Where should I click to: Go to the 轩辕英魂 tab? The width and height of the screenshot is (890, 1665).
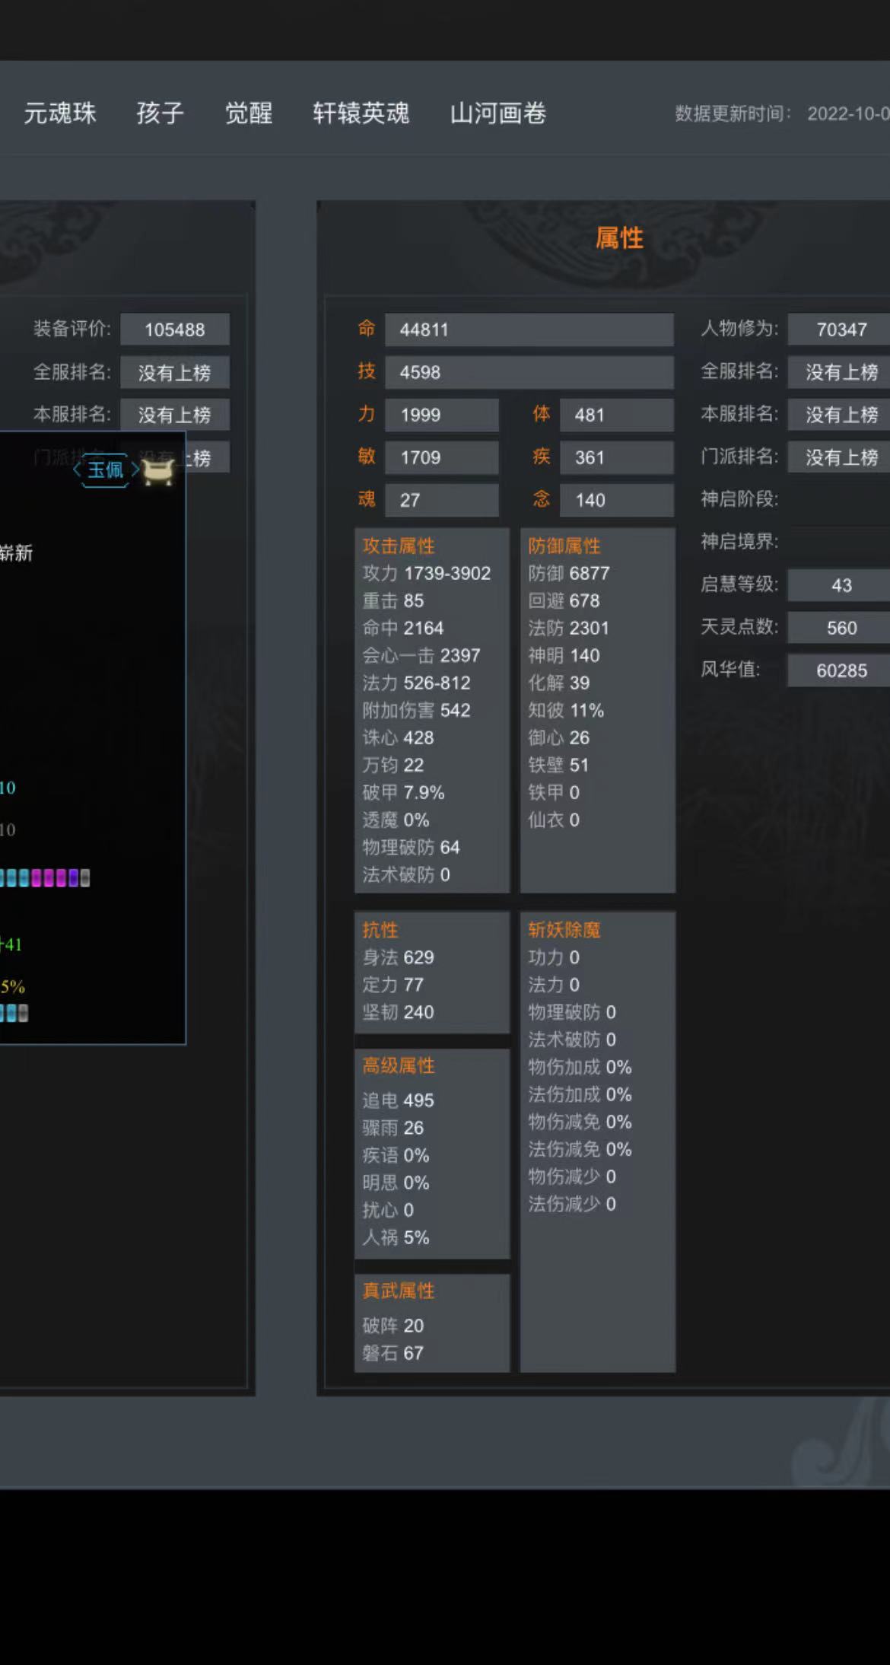pos(361,113)
